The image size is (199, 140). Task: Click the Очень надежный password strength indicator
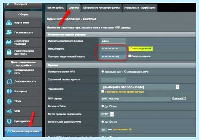coord(141,49)
